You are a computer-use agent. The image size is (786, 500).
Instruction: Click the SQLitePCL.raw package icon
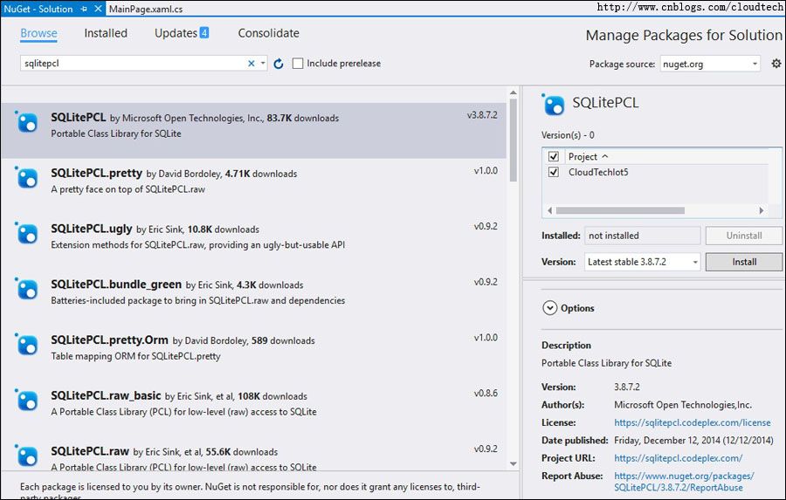(26, 455)
